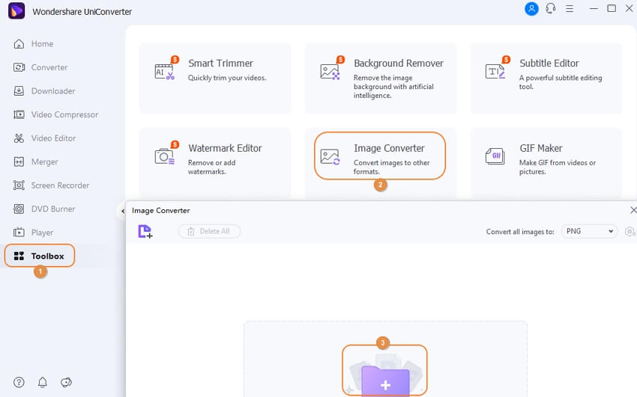
Task: Close the Image Converter panel
Action: coord(633,210)
